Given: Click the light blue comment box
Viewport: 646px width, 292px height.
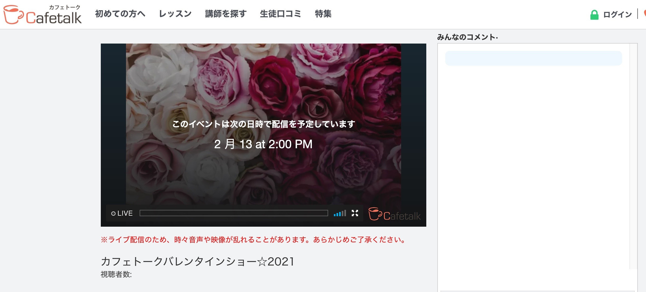Looking at the screenshot, I should 533,58.
